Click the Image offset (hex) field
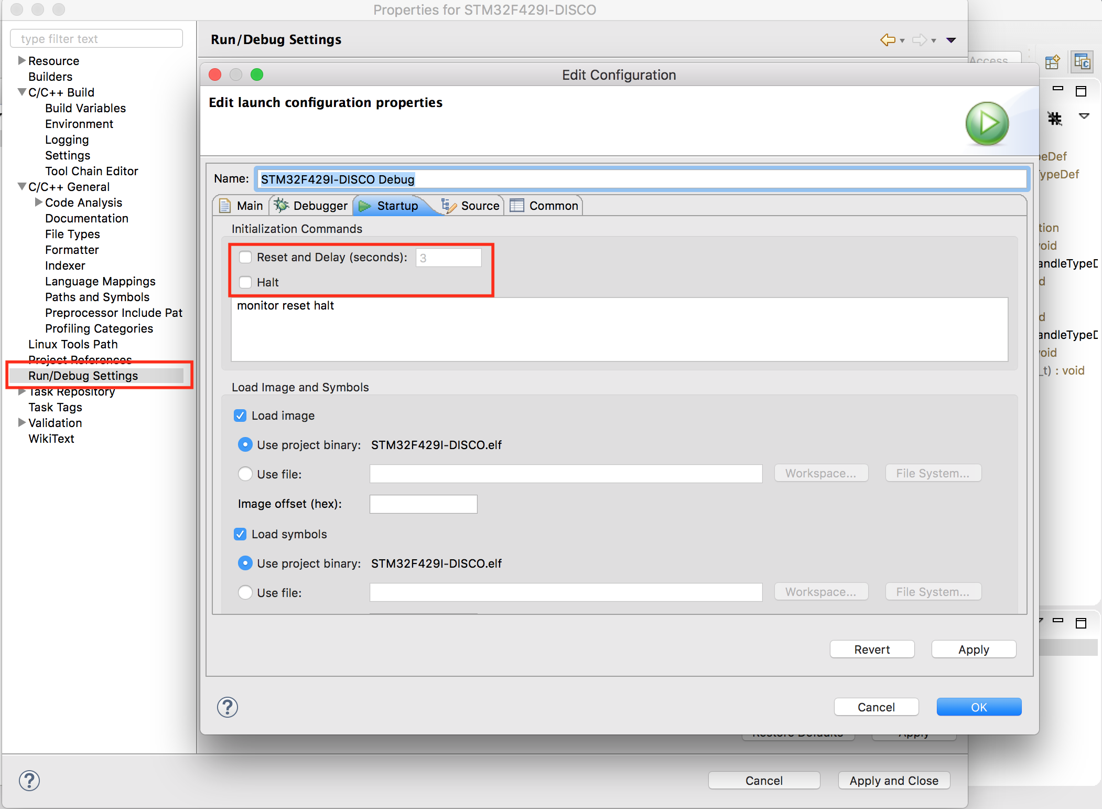The image size is (1102, 809). pyautogui.click(x=424, y=504)
